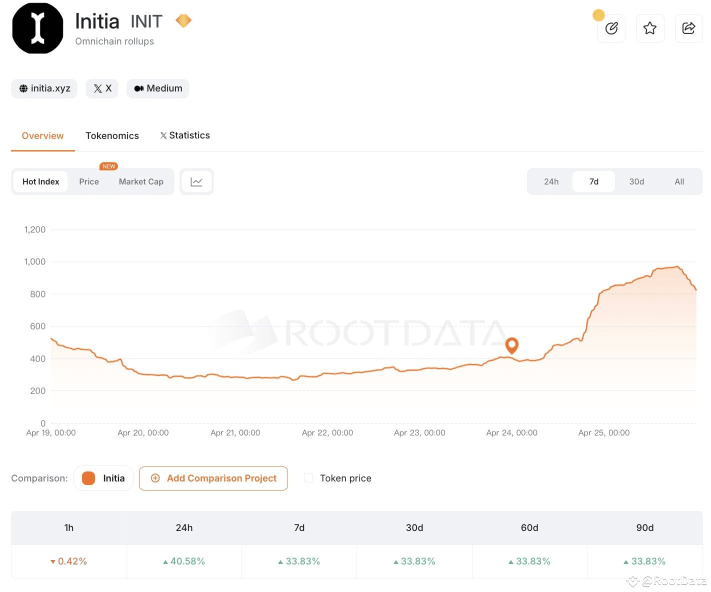Open the Tokenomics tab
Viewport: 711px width, 592px height.
[x=112, y=135]
